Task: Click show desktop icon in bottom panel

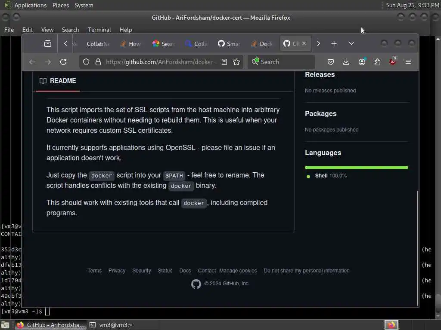Action: (x=5, y=325)
